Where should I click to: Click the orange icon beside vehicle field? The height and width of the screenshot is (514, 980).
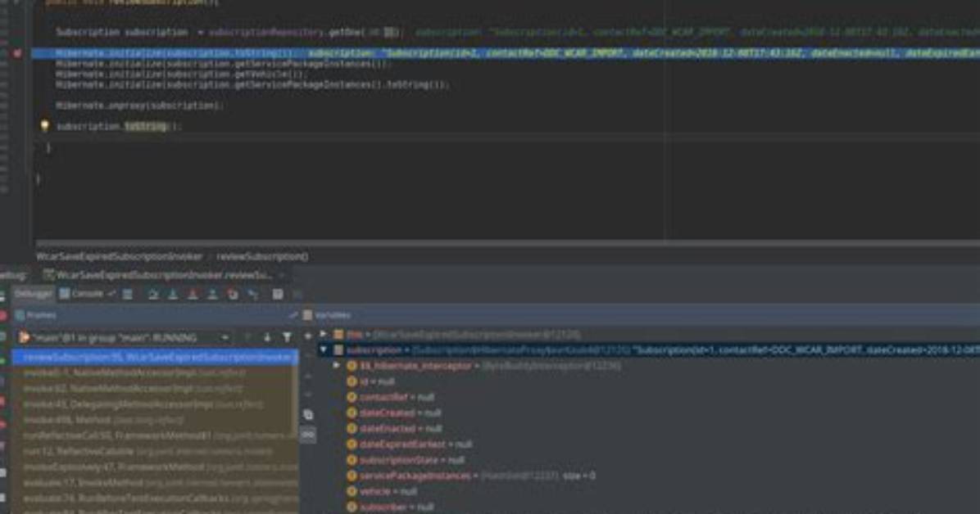coord(352,492)
